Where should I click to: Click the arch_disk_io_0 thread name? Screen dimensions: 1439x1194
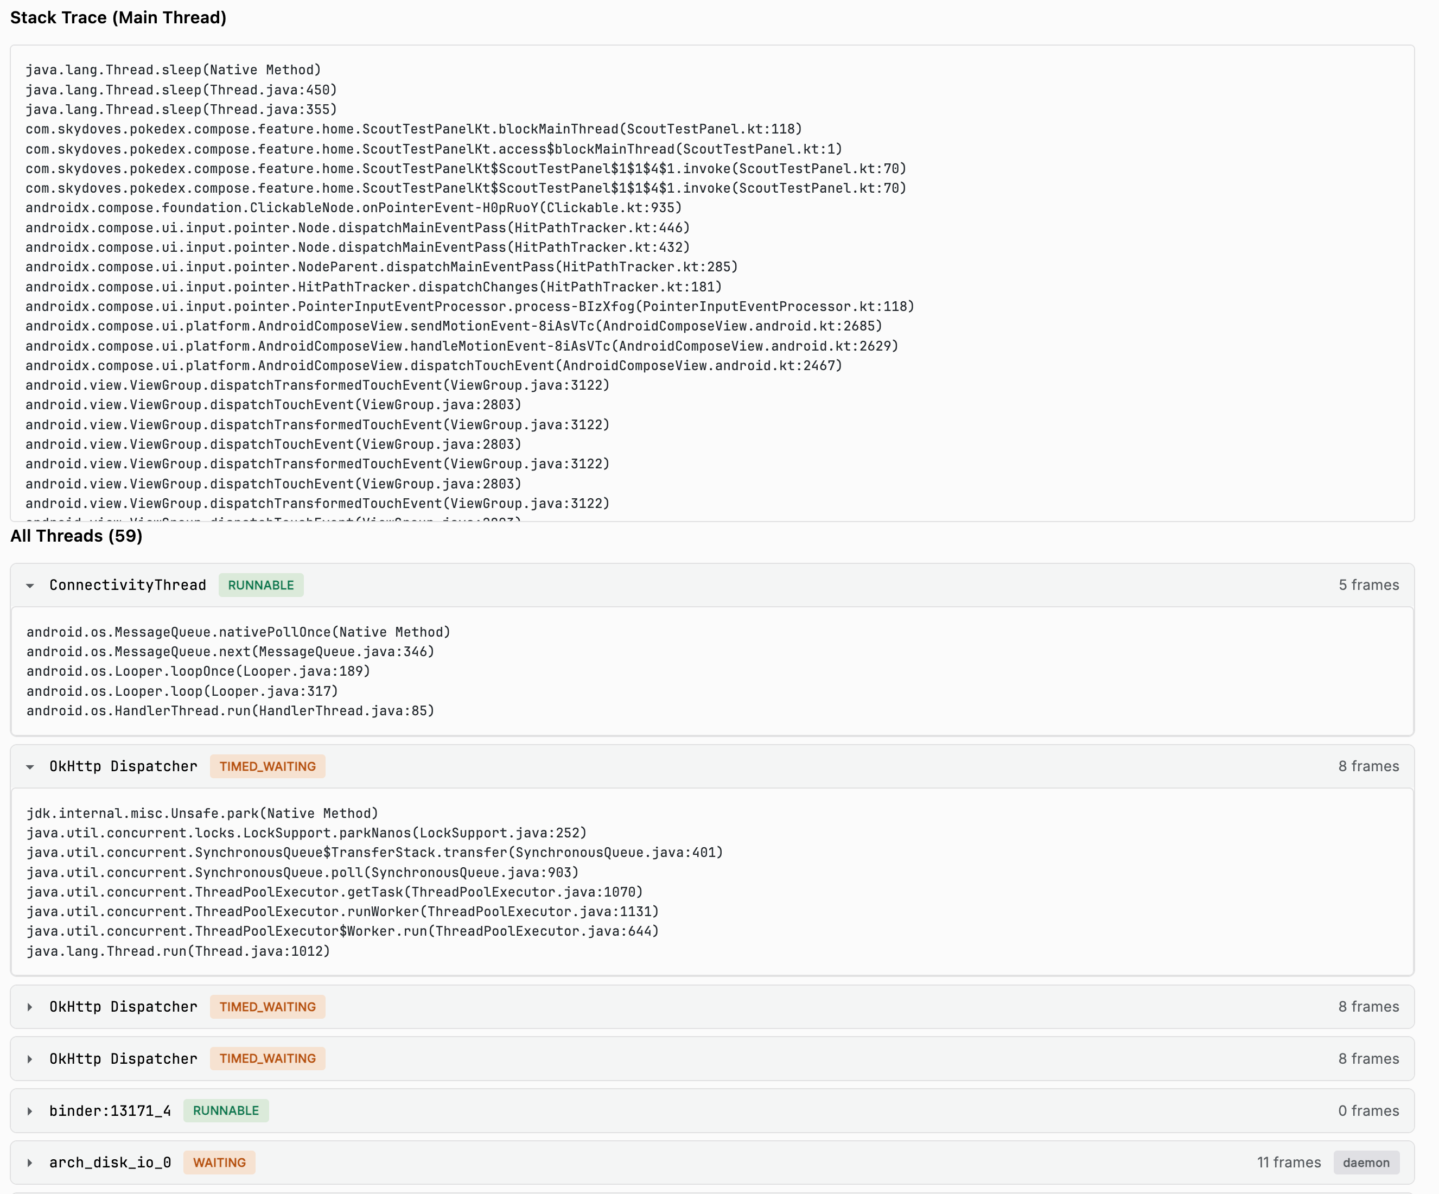[x=110, y=1163]
